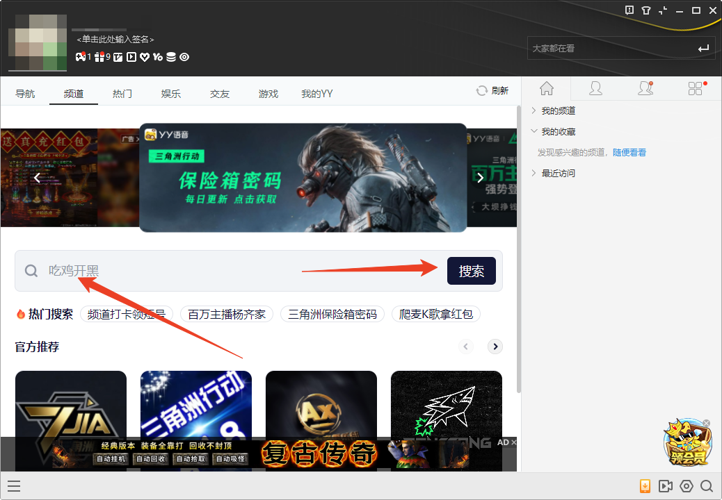The image size is (722, 500).
Task: Open the apps grid icon in the right panel
Action: coord(696,88)
